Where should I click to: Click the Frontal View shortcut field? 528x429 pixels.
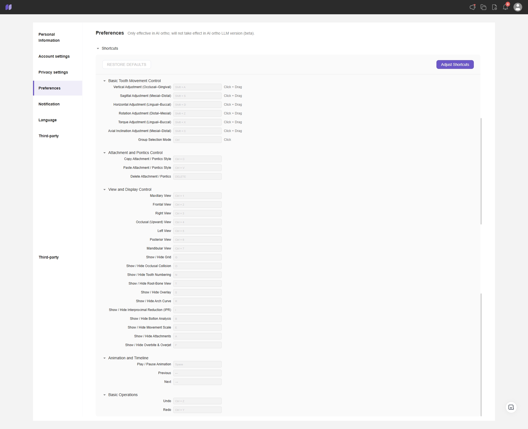coord(197,204)
